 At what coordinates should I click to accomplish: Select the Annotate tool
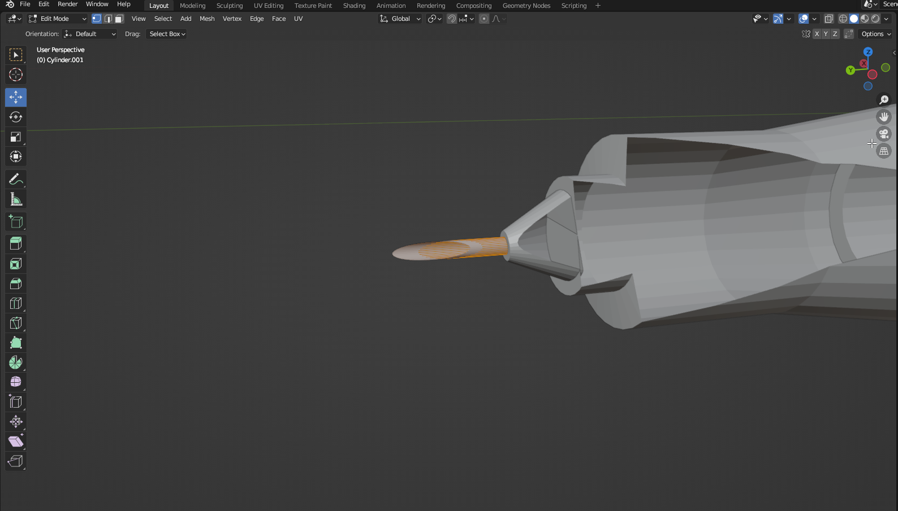pos(16,180)
